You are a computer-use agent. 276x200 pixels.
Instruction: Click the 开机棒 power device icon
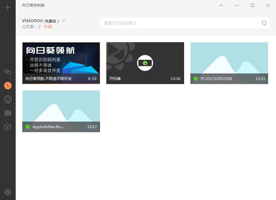[x=145, y=63]
